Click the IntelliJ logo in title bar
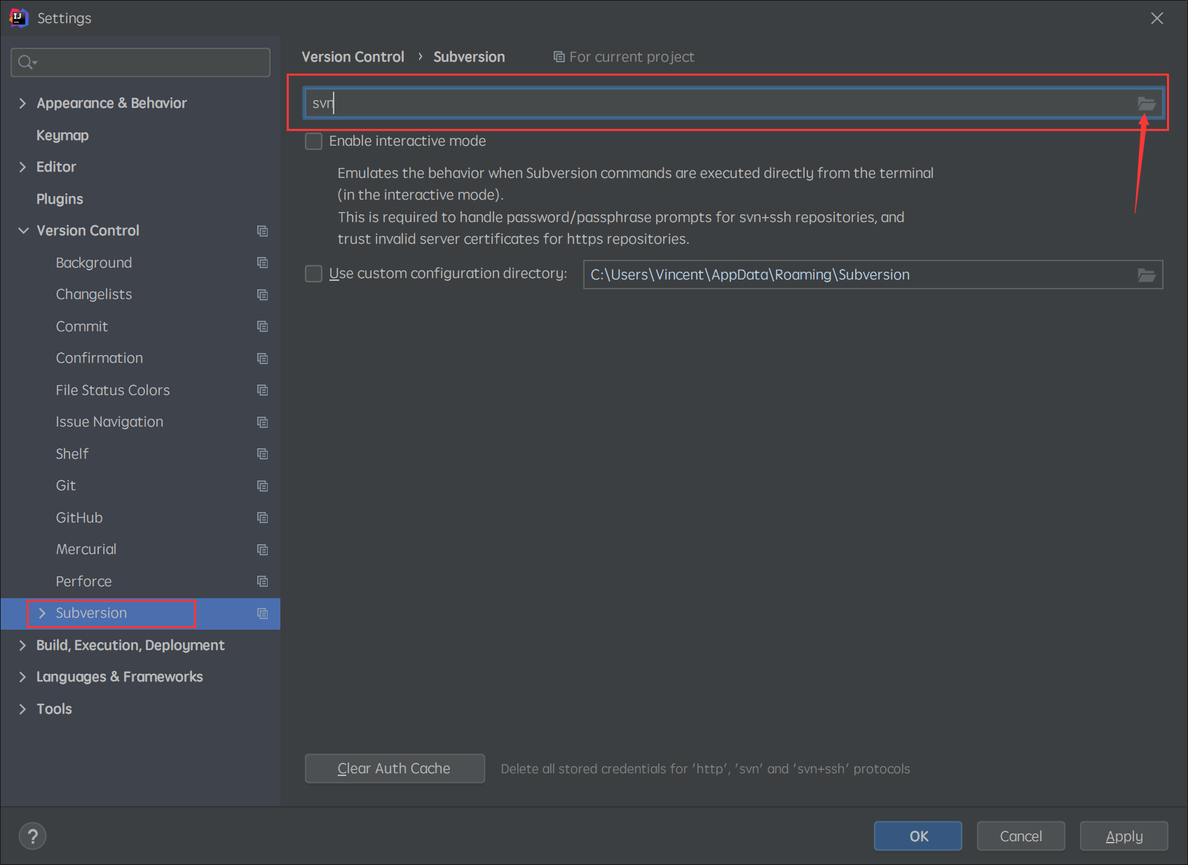 [18, 18]
